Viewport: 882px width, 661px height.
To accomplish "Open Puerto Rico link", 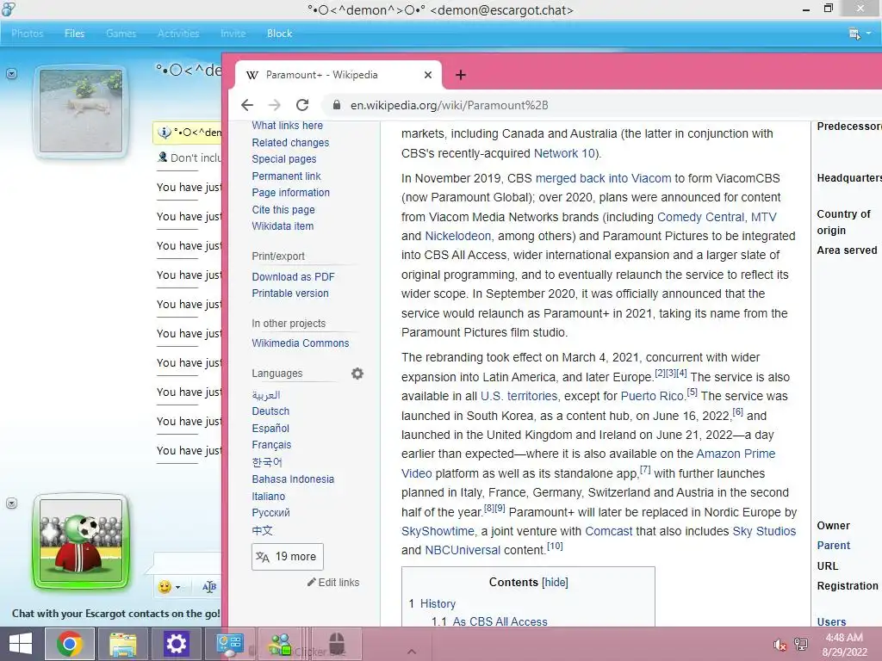I will pyautogui.click(x=653, y=396).
